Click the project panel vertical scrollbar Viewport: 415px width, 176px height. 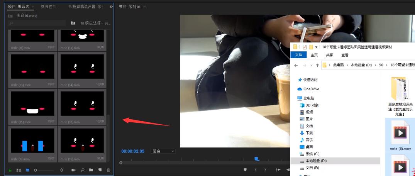(x=108, y=138)
